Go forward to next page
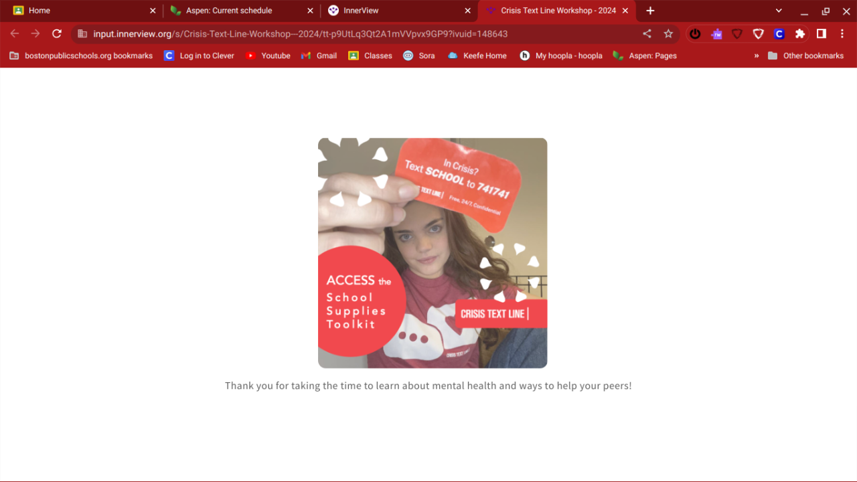Screen dimensions: 857x482 (35, 33)
